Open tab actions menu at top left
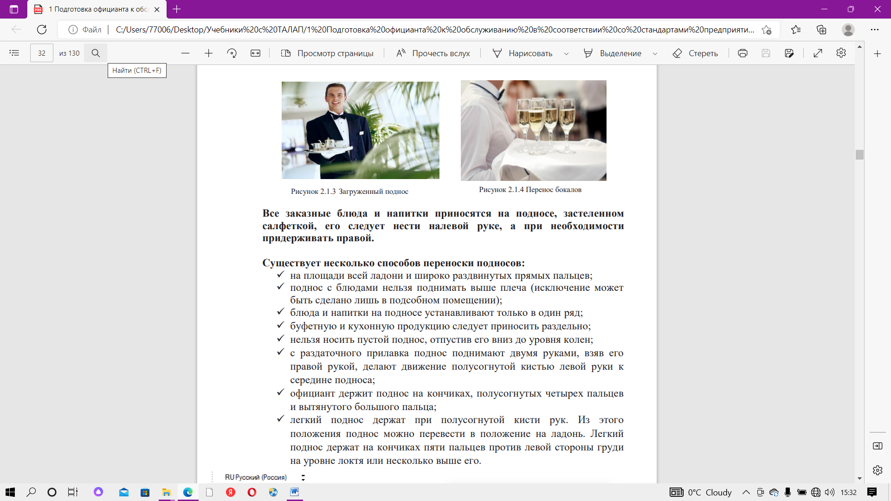 tap(14, 9)
